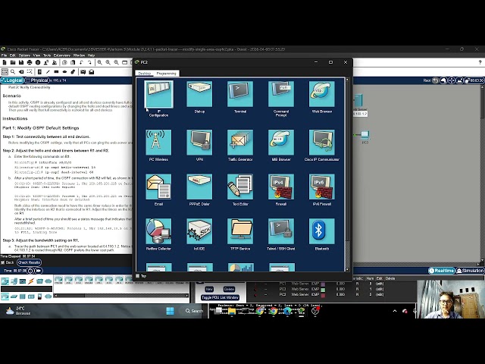The width and height of the screenshot is (485, 364).
Task: Launch Telnet / SSH Client
Action: [x=281, y=231]
